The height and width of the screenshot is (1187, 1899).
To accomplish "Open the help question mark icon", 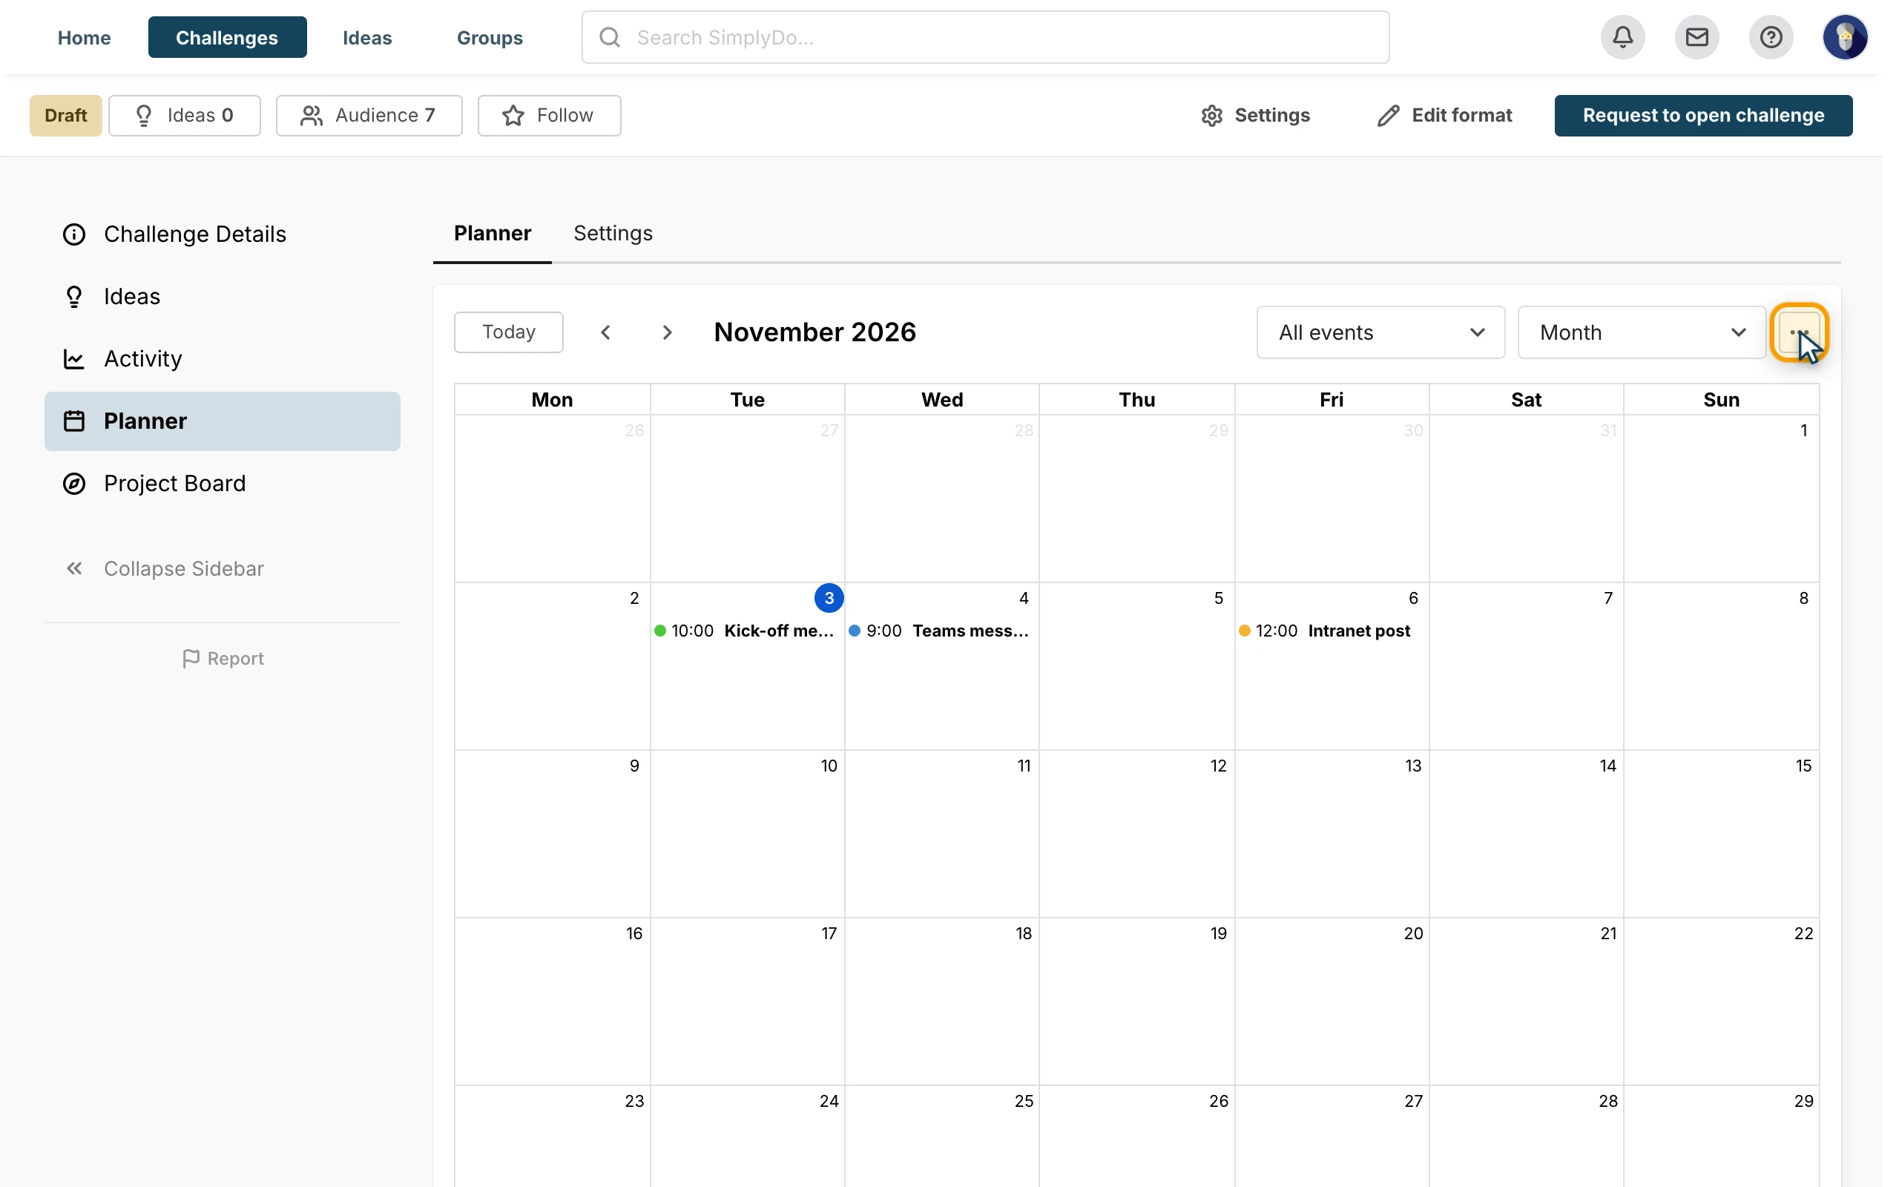I will click(1771, 37).
